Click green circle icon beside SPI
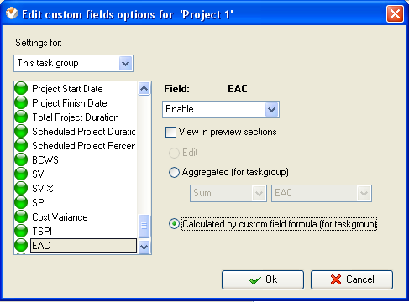409x302 pixels. tap(21, 202)
